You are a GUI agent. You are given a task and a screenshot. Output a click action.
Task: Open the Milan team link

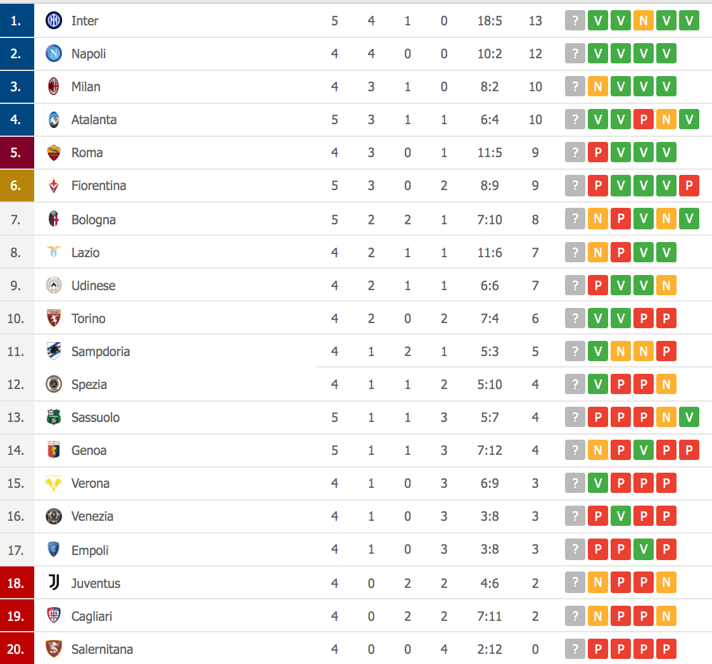click(x=86, y=87)
